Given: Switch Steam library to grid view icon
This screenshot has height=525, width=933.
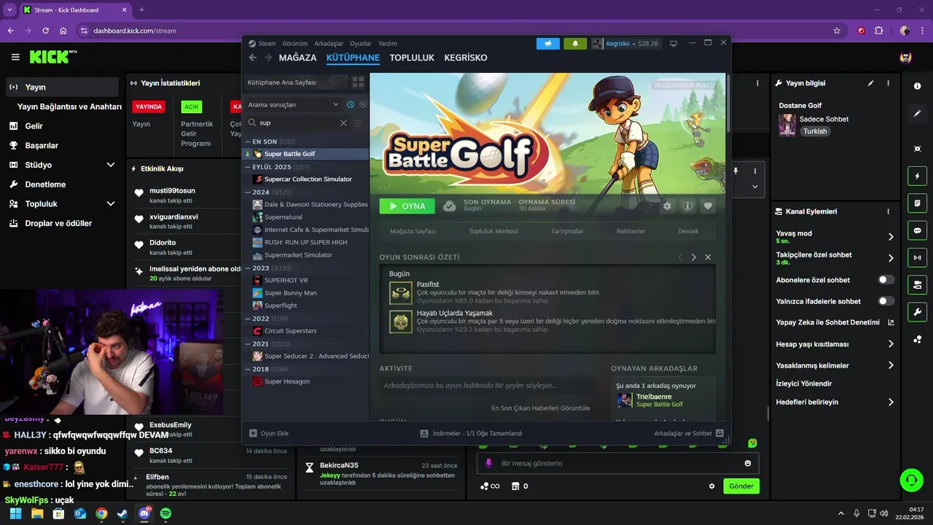Looking at the screenshot, I should coord(358,82).
